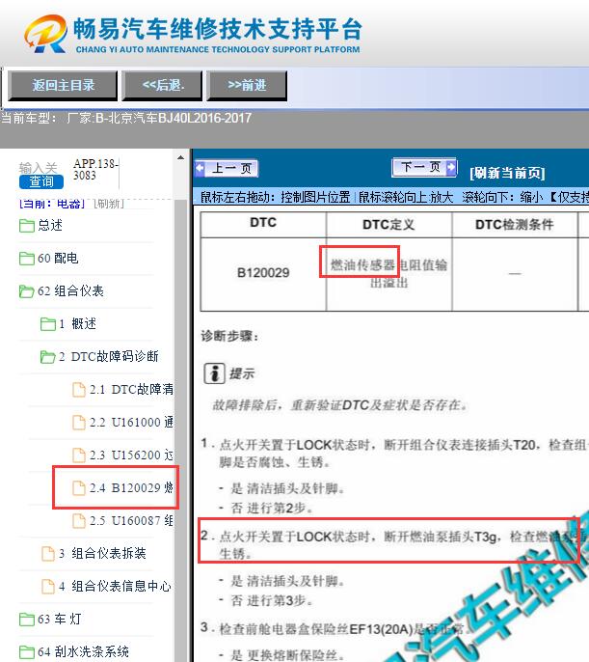Image resolution: width=589 pixels, height=662 pixels.
Task: Select 63 车灯 tree entry
Action: point(59,620)
